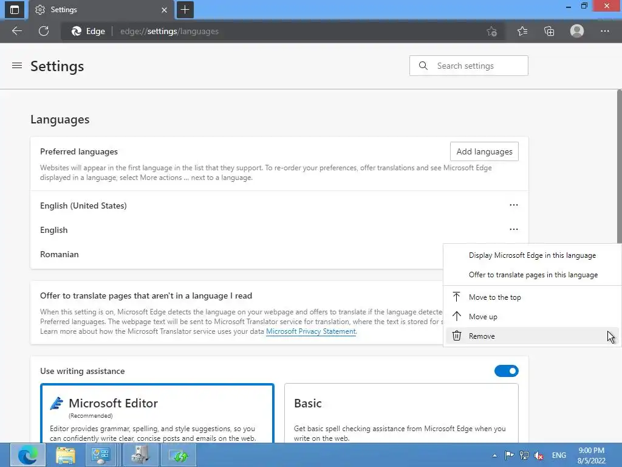The height and width of the screenshot is (467, 622).
Task: Open the taskbar icon with green arrows
Action: [x=178, y=455]
